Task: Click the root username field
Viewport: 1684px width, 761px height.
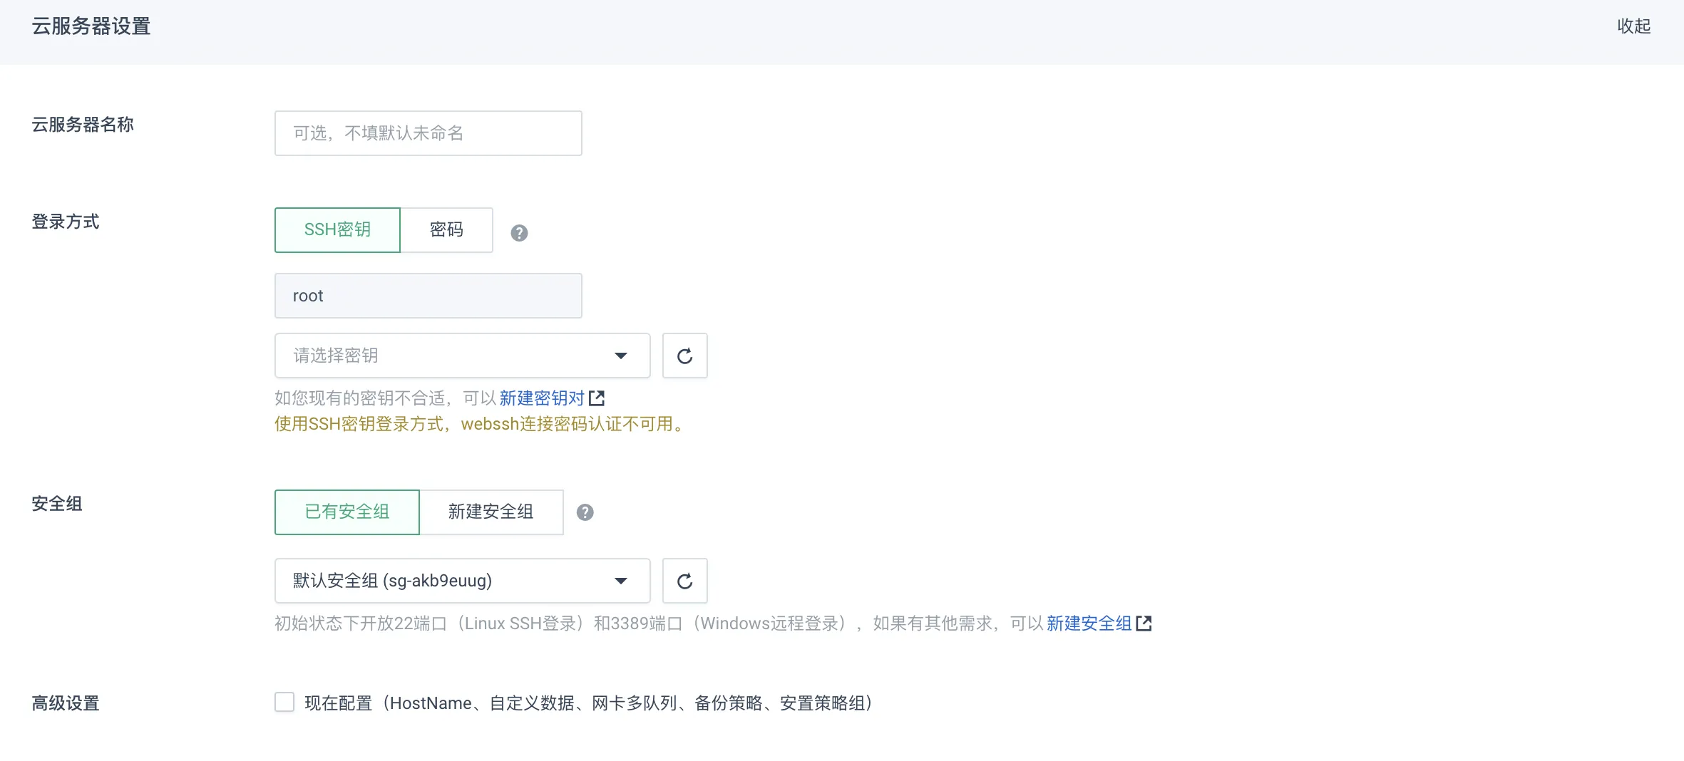Action: [x=427, y=296]
